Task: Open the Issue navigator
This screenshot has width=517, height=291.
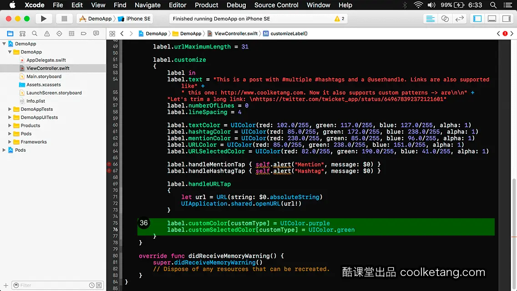Action: pos(47,34)
